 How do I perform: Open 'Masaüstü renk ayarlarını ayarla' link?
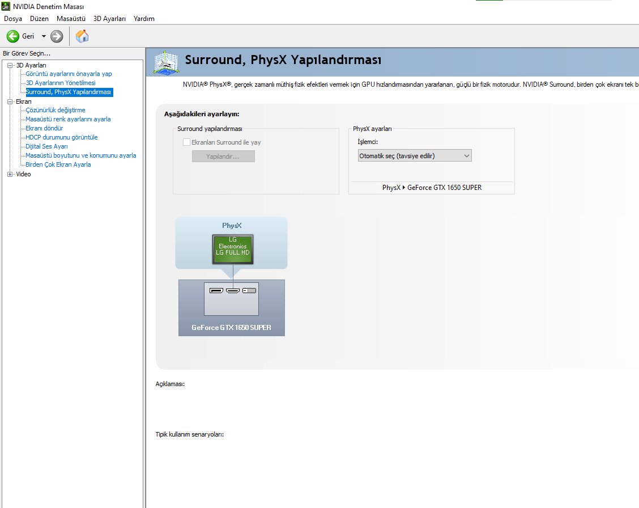(68, 119)
